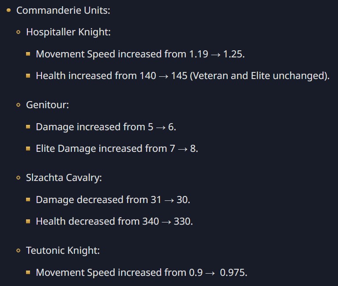Viewport: 338px width, 286px height.
Task: Click the Movement Speed 0.9 to 0.975 line
Action: point(144,272)
